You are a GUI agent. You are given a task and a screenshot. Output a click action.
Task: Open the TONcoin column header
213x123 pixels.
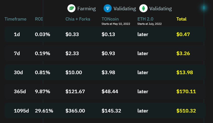(110, 19)
